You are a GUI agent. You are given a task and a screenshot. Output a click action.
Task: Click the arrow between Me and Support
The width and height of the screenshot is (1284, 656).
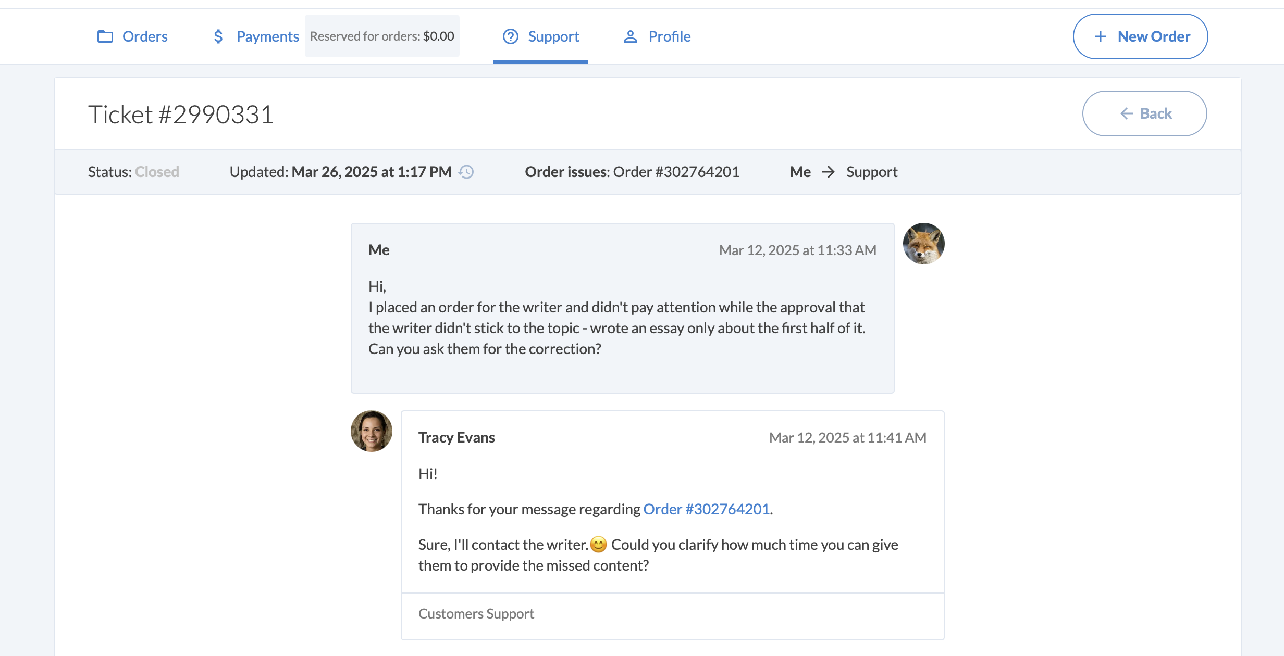point(828,172)
